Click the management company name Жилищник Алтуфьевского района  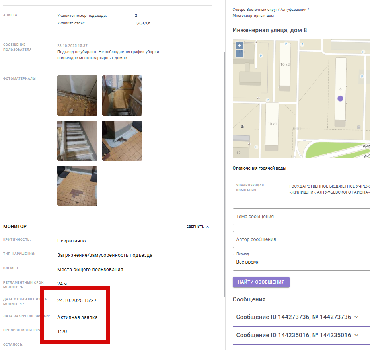(x=330, y=192)
